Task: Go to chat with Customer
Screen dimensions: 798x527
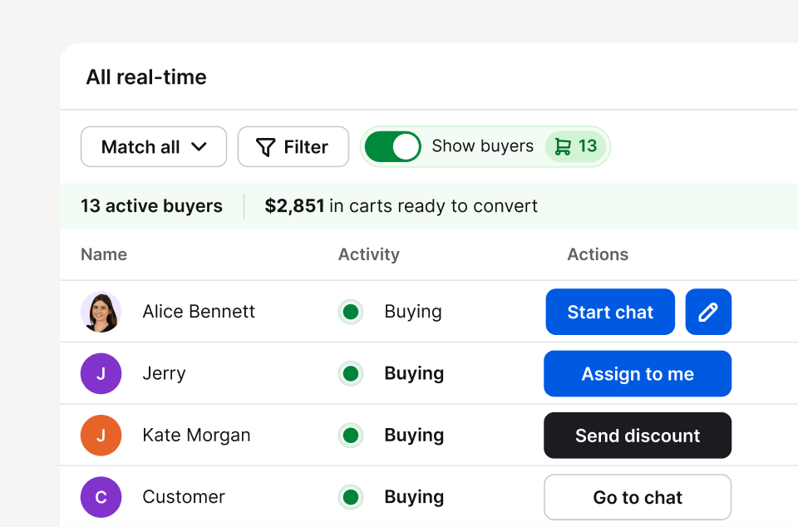Action: click(x=637, y=496)
